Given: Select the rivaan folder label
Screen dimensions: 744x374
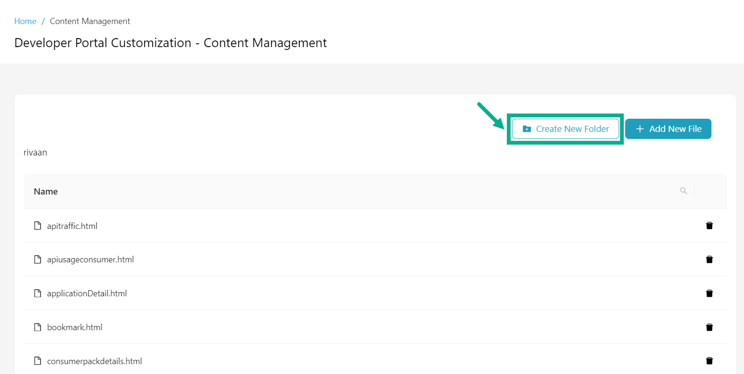Looking at the screenshot, I should 35,152.
